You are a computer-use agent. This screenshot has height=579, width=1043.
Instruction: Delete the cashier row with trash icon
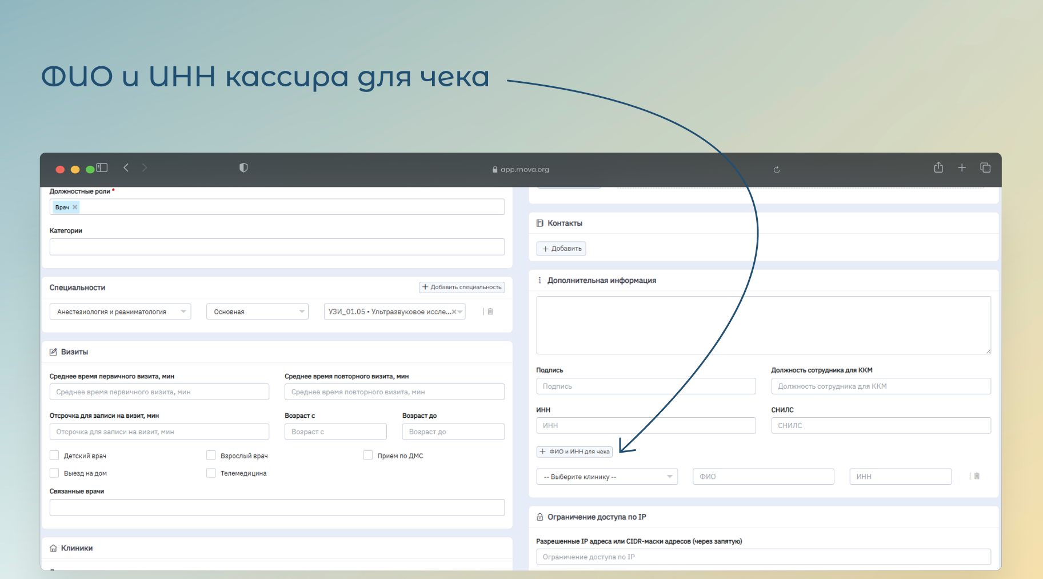(977, 476)
